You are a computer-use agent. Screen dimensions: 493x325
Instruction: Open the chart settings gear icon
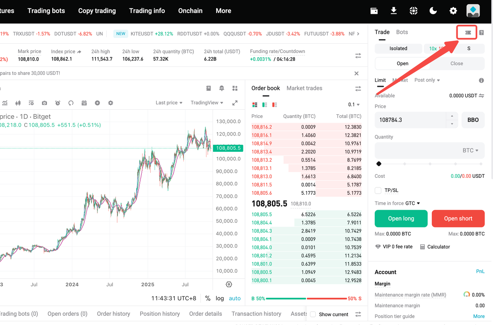coord(111,103)
